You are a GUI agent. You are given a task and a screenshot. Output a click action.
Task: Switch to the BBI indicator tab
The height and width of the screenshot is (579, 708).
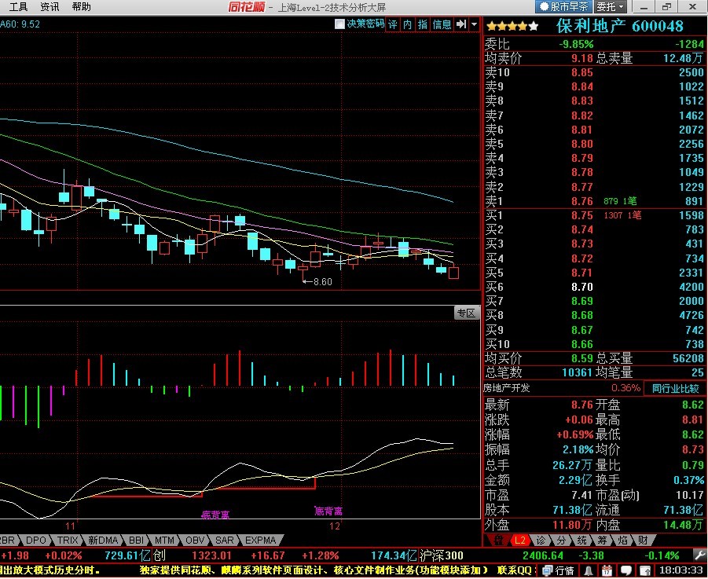tap(136, 541)
